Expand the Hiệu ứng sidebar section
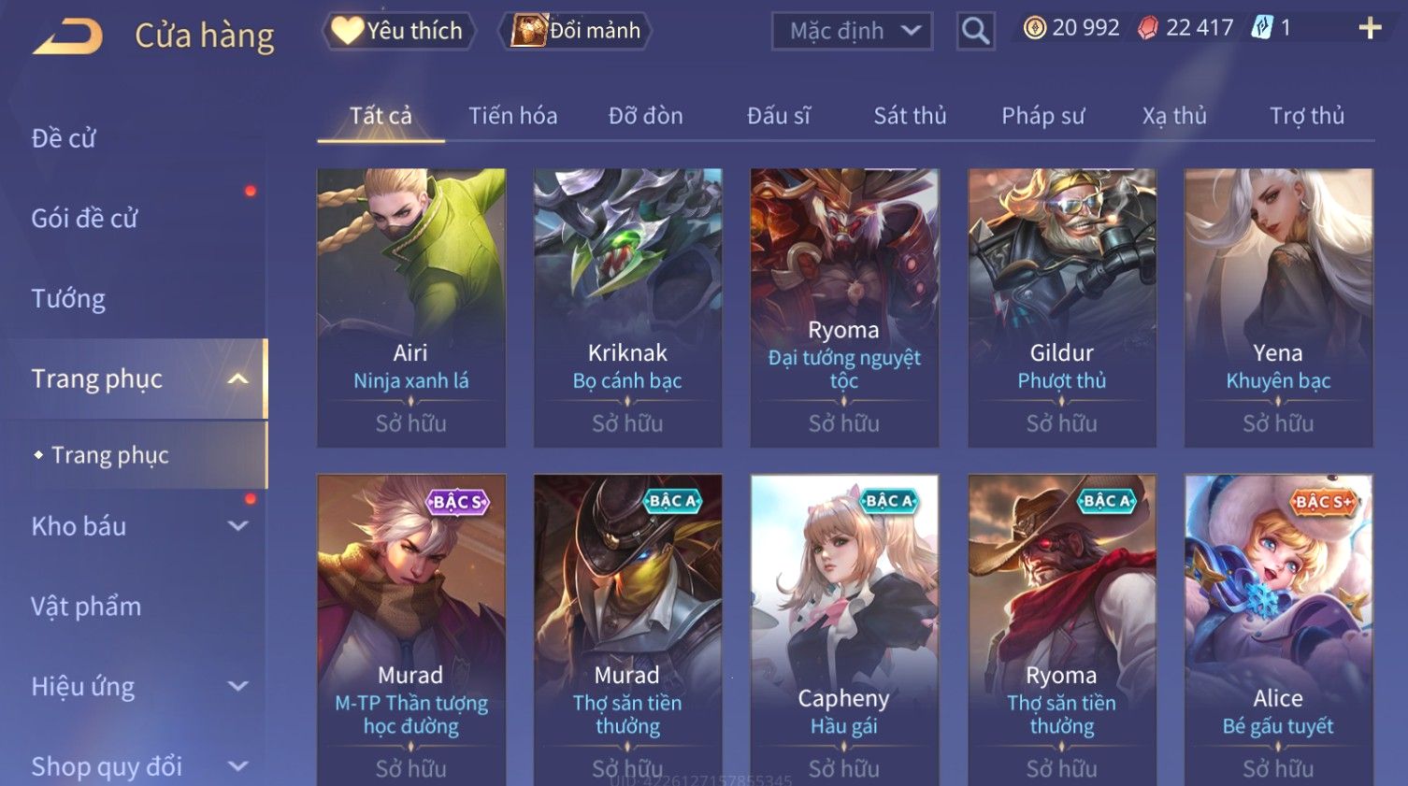This screenshot has height=786, width=1408. 238,687
